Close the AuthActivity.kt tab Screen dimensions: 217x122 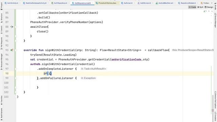[20, 3]
